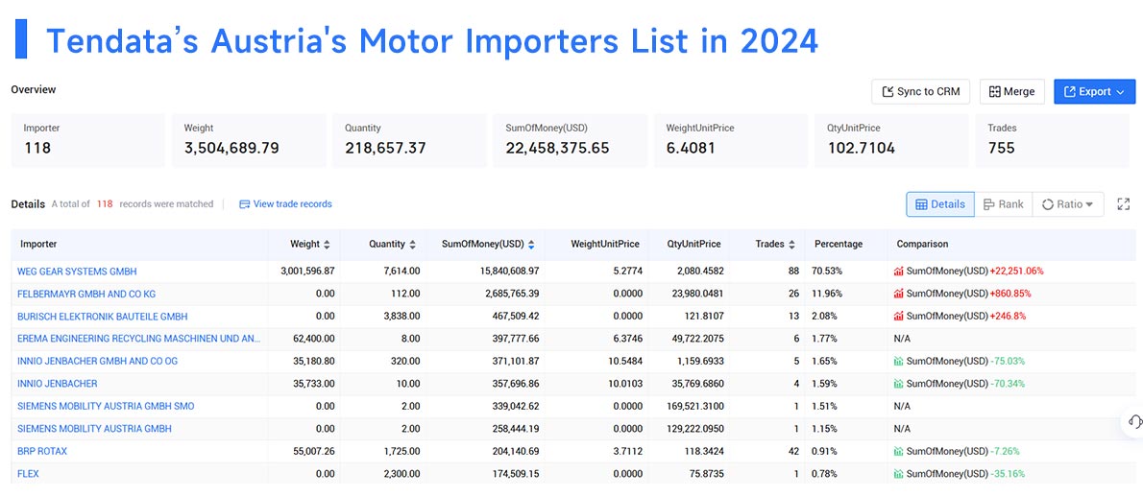1143x497 pixels.
Task: Toggle fullscreen table expand icon
Action: 1124,204
